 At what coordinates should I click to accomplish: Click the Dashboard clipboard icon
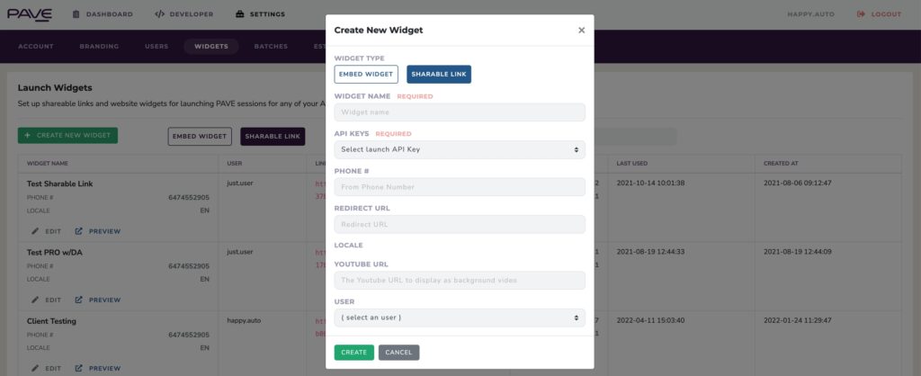[x=76, y=14]
